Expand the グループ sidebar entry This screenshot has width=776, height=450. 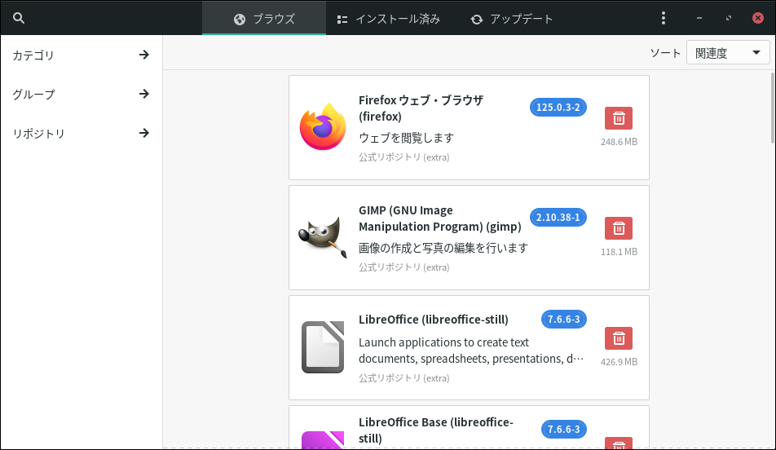coord(82,94)
